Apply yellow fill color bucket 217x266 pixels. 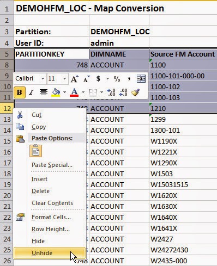click(56, 92)
